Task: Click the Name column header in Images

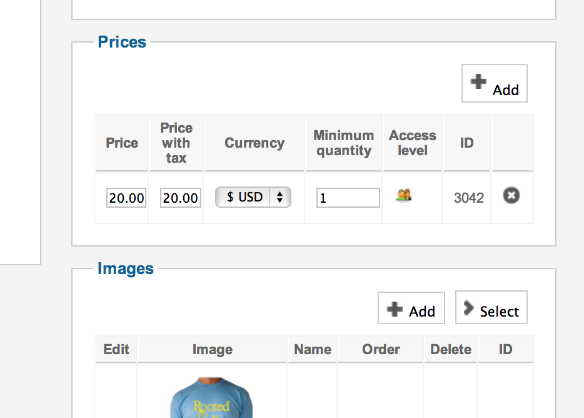Action: pyautogui.click(x=313, y=350)
